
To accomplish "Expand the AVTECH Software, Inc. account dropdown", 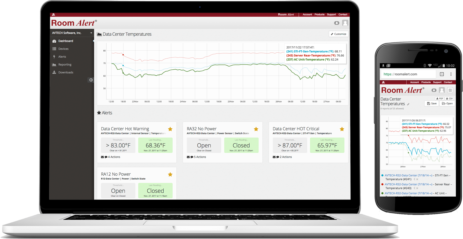I will pyautogui.click(x=91, y=33).
